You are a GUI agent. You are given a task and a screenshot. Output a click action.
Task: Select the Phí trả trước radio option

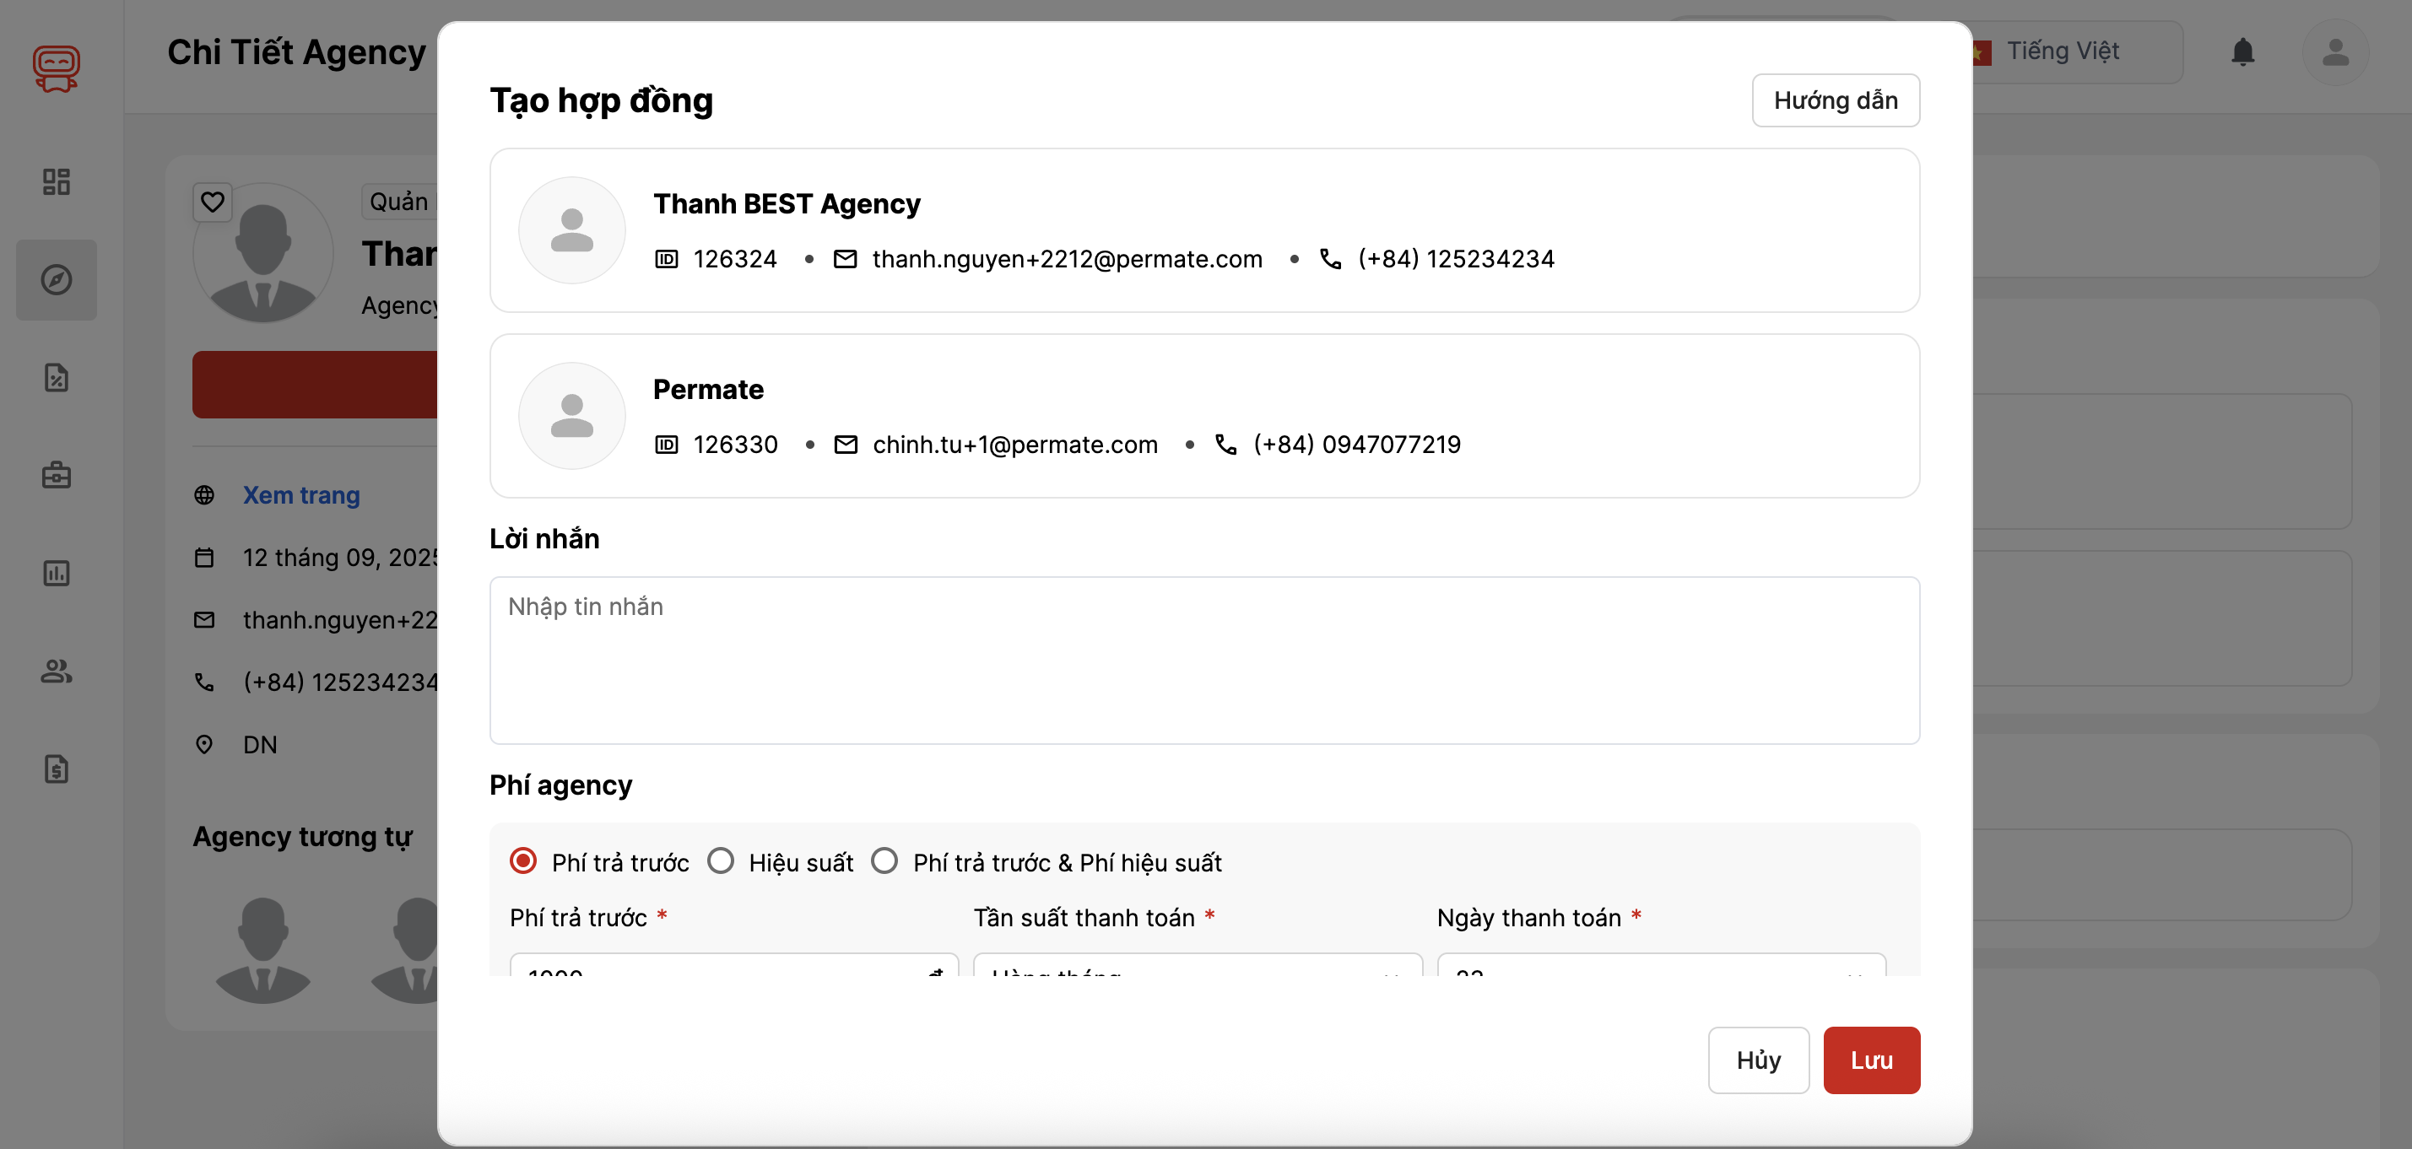point(523,860)
